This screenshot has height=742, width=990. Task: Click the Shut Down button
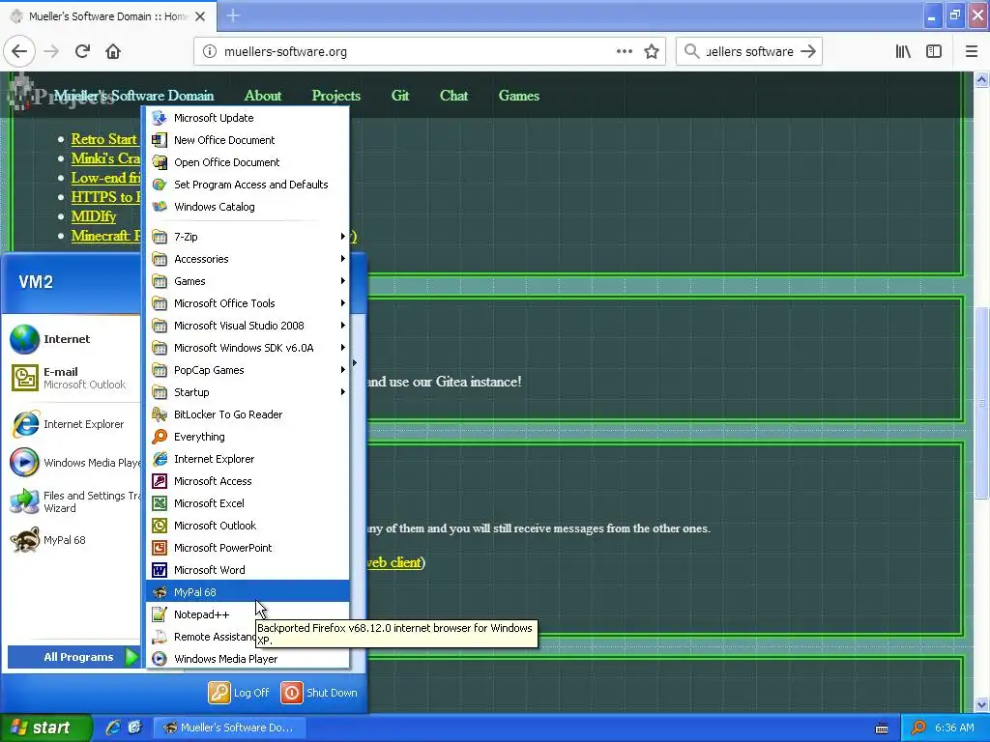pos(319,692)
